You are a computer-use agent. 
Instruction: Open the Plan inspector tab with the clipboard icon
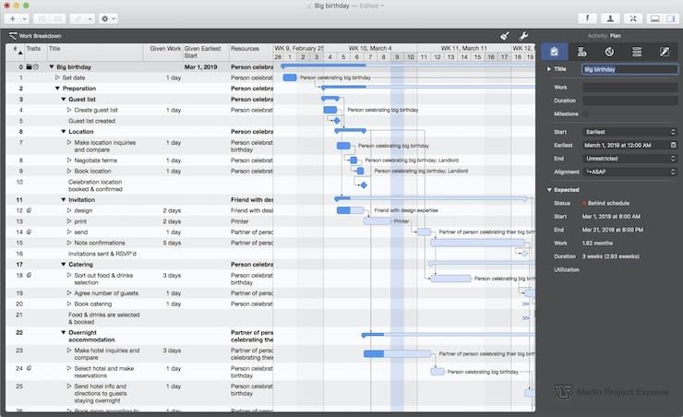tap(554, 52)
